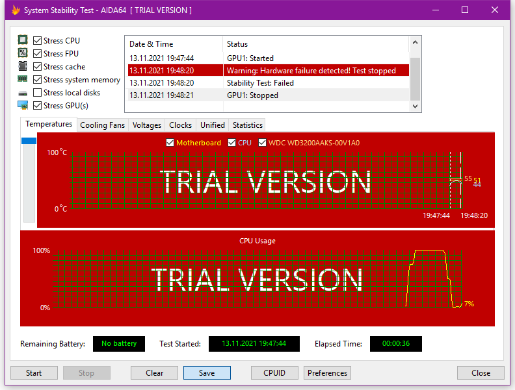Click the Close button at bottom right
The width and height of the screenshot is (515, 390).
[x=481, y=373]
